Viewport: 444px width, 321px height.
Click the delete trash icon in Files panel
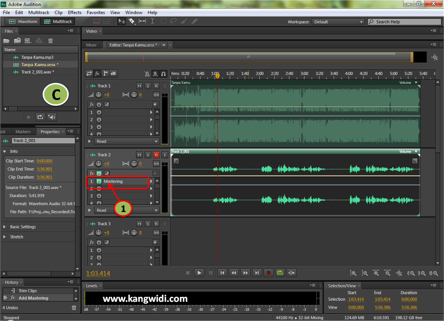(x=51, y=41)
